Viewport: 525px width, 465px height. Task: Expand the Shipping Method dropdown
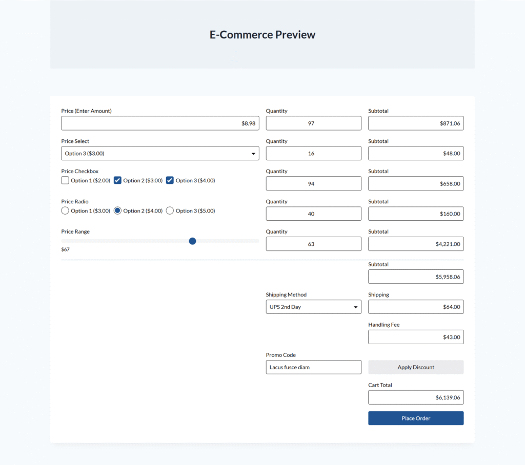tap(313, 307)
